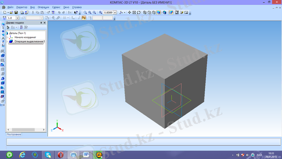Viewport: 282px width, 159px height.
Task: Toggle shaded display mode
Action: coord(159,12)
